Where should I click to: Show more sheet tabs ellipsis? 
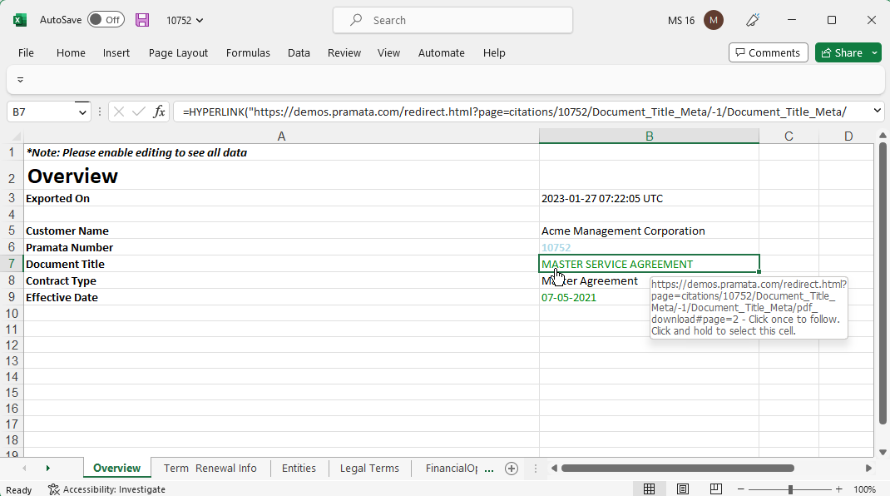pos(489,469)
